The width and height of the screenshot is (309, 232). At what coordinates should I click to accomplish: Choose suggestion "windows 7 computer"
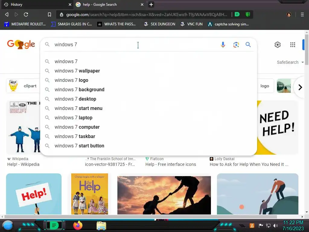148,127
